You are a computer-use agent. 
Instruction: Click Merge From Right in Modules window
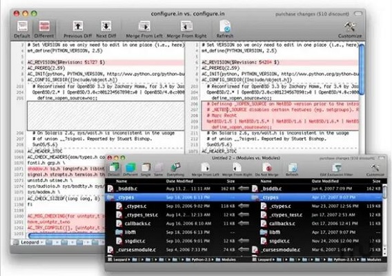(x=237, y=169)
